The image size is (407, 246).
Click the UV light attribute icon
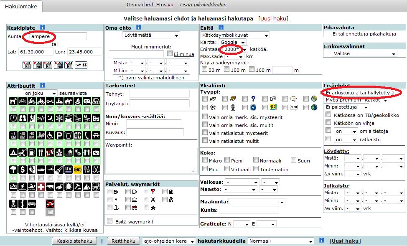69,170
